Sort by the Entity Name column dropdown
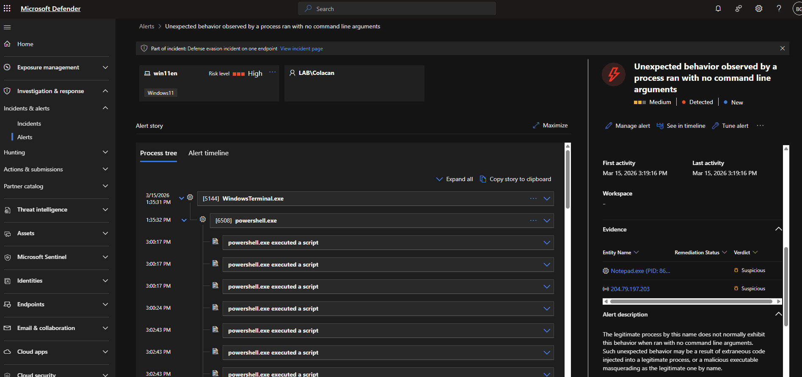 (636, 252)
